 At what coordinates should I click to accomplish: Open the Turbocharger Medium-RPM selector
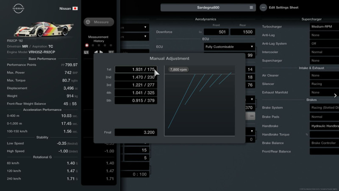(x=324, y=26)
